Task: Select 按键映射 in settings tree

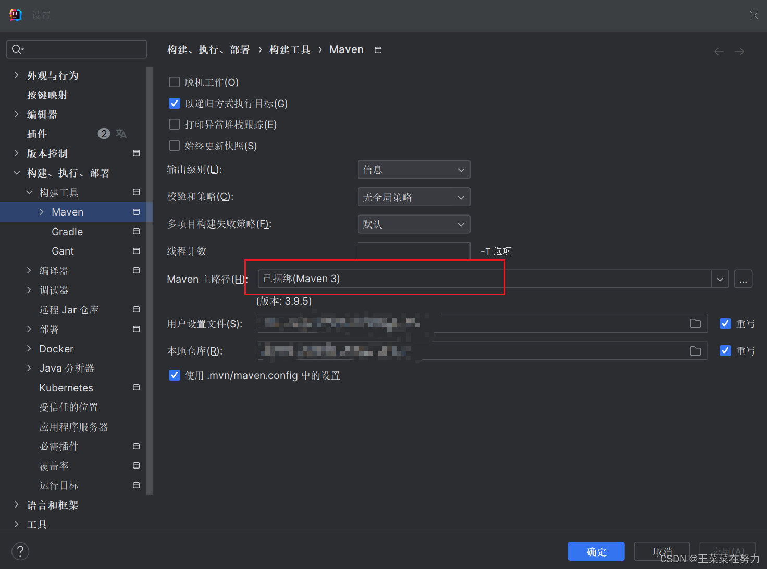Action: 47,95
